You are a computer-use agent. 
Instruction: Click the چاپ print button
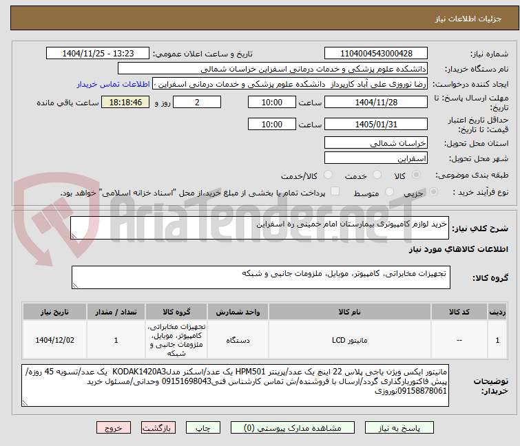point(202,428)
